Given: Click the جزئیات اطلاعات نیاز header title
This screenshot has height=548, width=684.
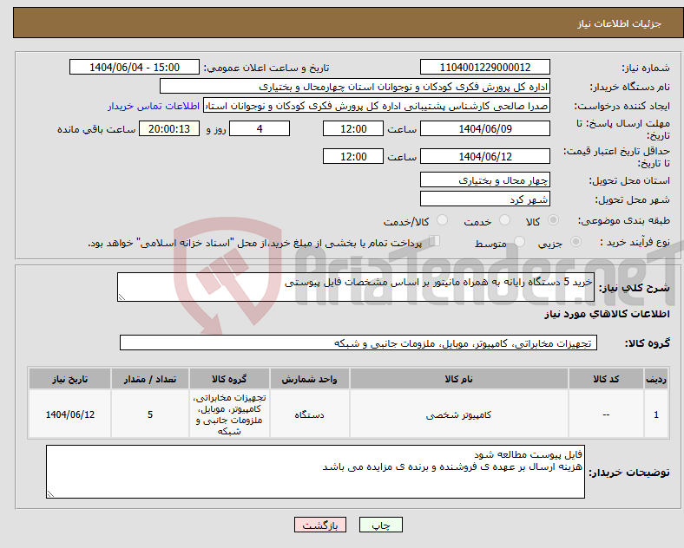Looking at the screenshot, I should tap(620, 23).
